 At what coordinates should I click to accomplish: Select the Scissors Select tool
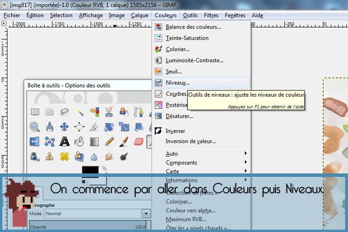point(109,112)
